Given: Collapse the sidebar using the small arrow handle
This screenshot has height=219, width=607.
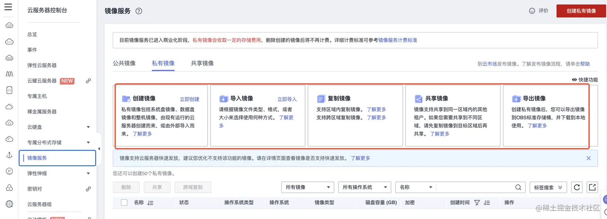Looking at the screenshot, I should [x=99, y=149].
